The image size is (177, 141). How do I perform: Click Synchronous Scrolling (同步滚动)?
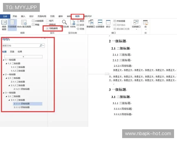click(119, 25)
